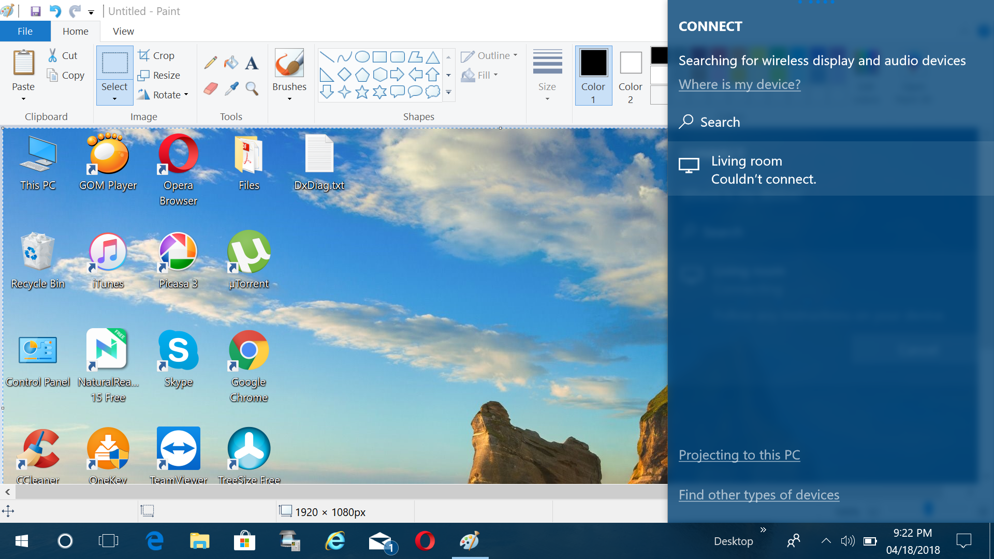Viewport: 994px width, 559px height.
Task: Select the Pencil tool
Action: pyautogui.click(x=211, y=63)
